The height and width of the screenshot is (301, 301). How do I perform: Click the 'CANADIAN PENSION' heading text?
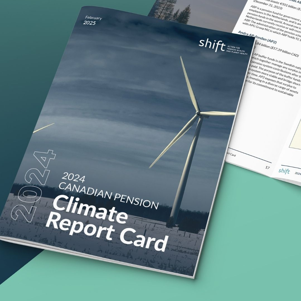[109, 196]
